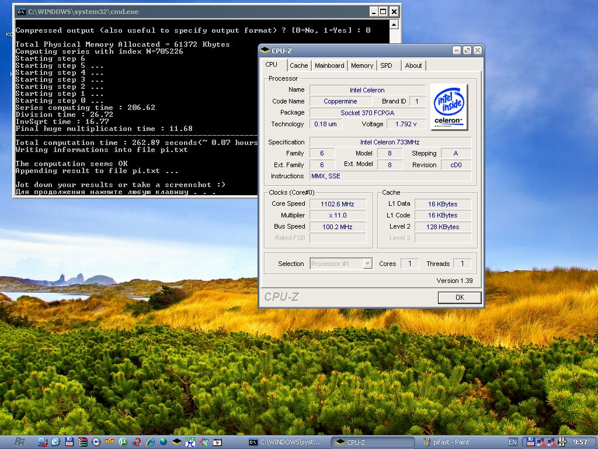Open the Opera browser quick launch icon
Screen dimensions: 598x449
pyautogui.click(x=137, y=442)
